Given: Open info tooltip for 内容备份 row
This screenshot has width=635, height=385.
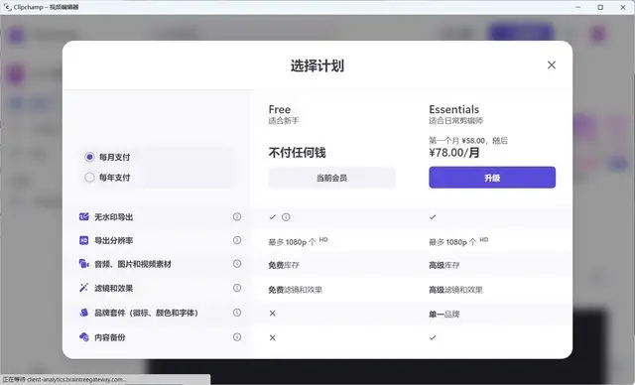Looking at the screenshot, I should coord(237,336).
